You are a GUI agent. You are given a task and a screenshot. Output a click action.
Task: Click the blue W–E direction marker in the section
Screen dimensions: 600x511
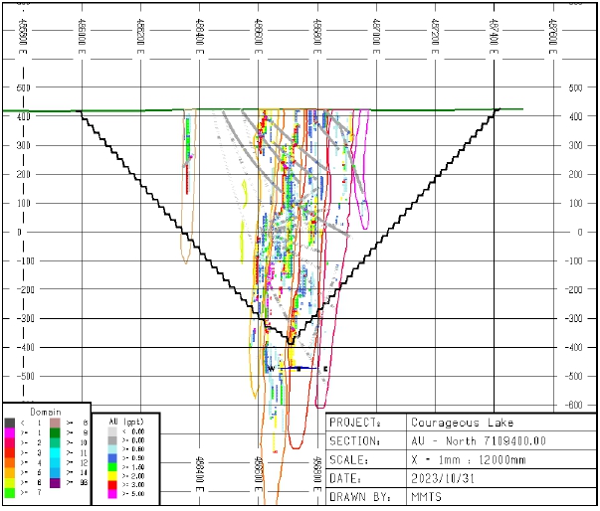click(x=298, y=368)
